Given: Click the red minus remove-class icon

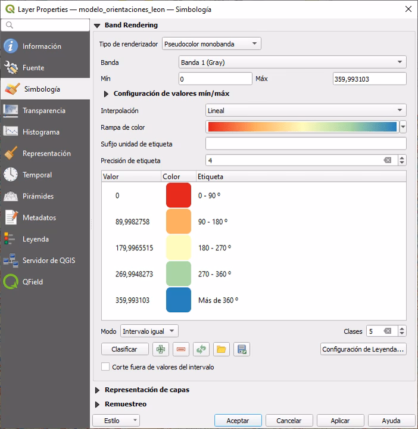Looking at the screenshot, I should [180, 350].
